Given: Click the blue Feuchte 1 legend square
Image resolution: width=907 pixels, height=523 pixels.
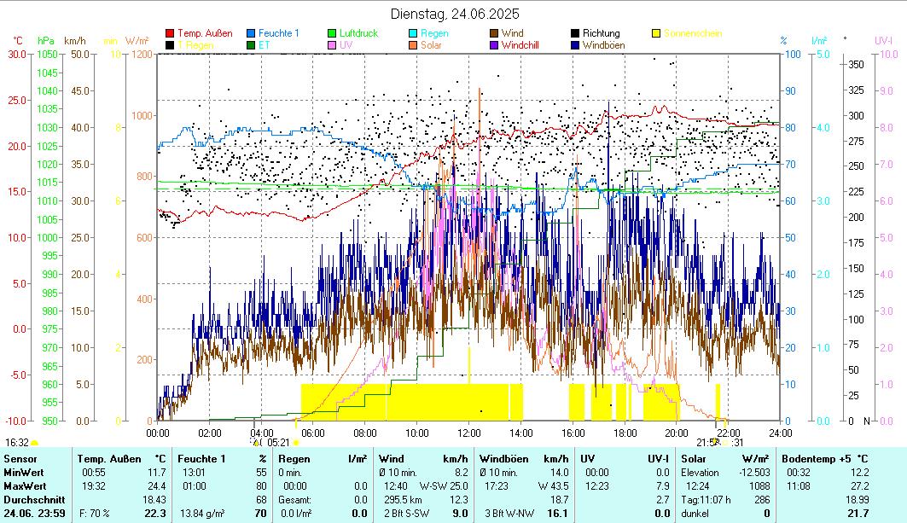Looking at the screenshot, I should coord(251,33).
